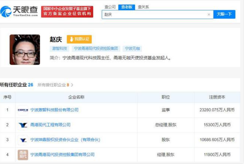Open the 宁波甬港现代投资控股集团有限公司 link

click(x=62, y=154)
